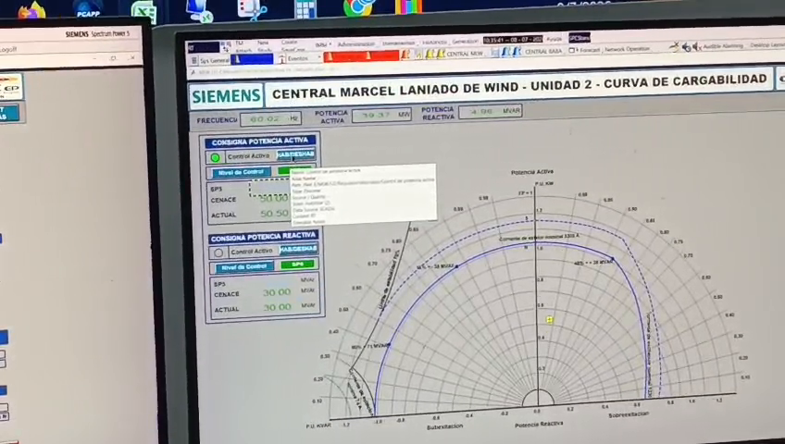Click active power ACTUAL value 50.50
The image size is (785, 444).
pyautogui.click(x=274, y=214)
